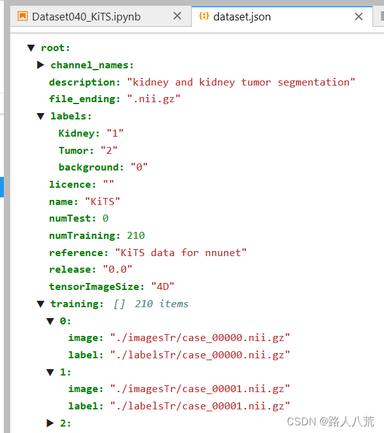
Task: Click the numTest key
Action: 72,218
